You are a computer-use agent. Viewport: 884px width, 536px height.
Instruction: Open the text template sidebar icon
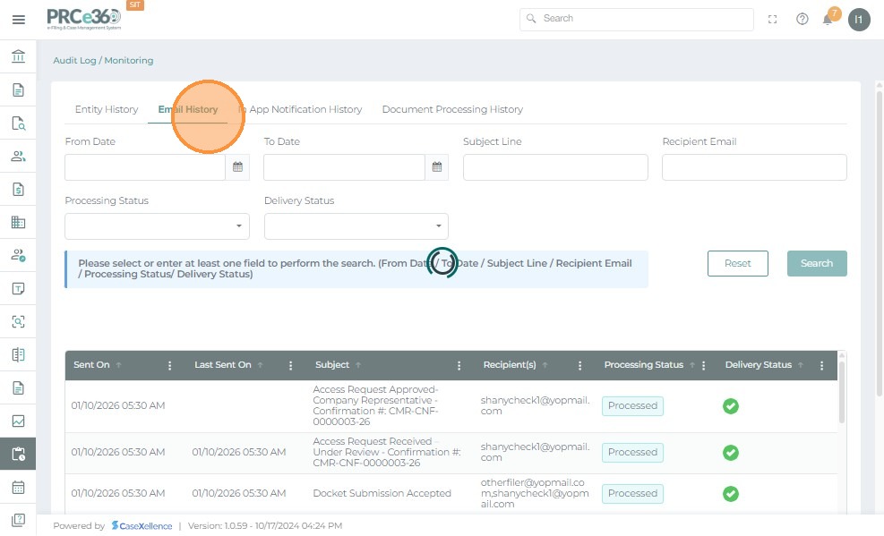[18, 289]
